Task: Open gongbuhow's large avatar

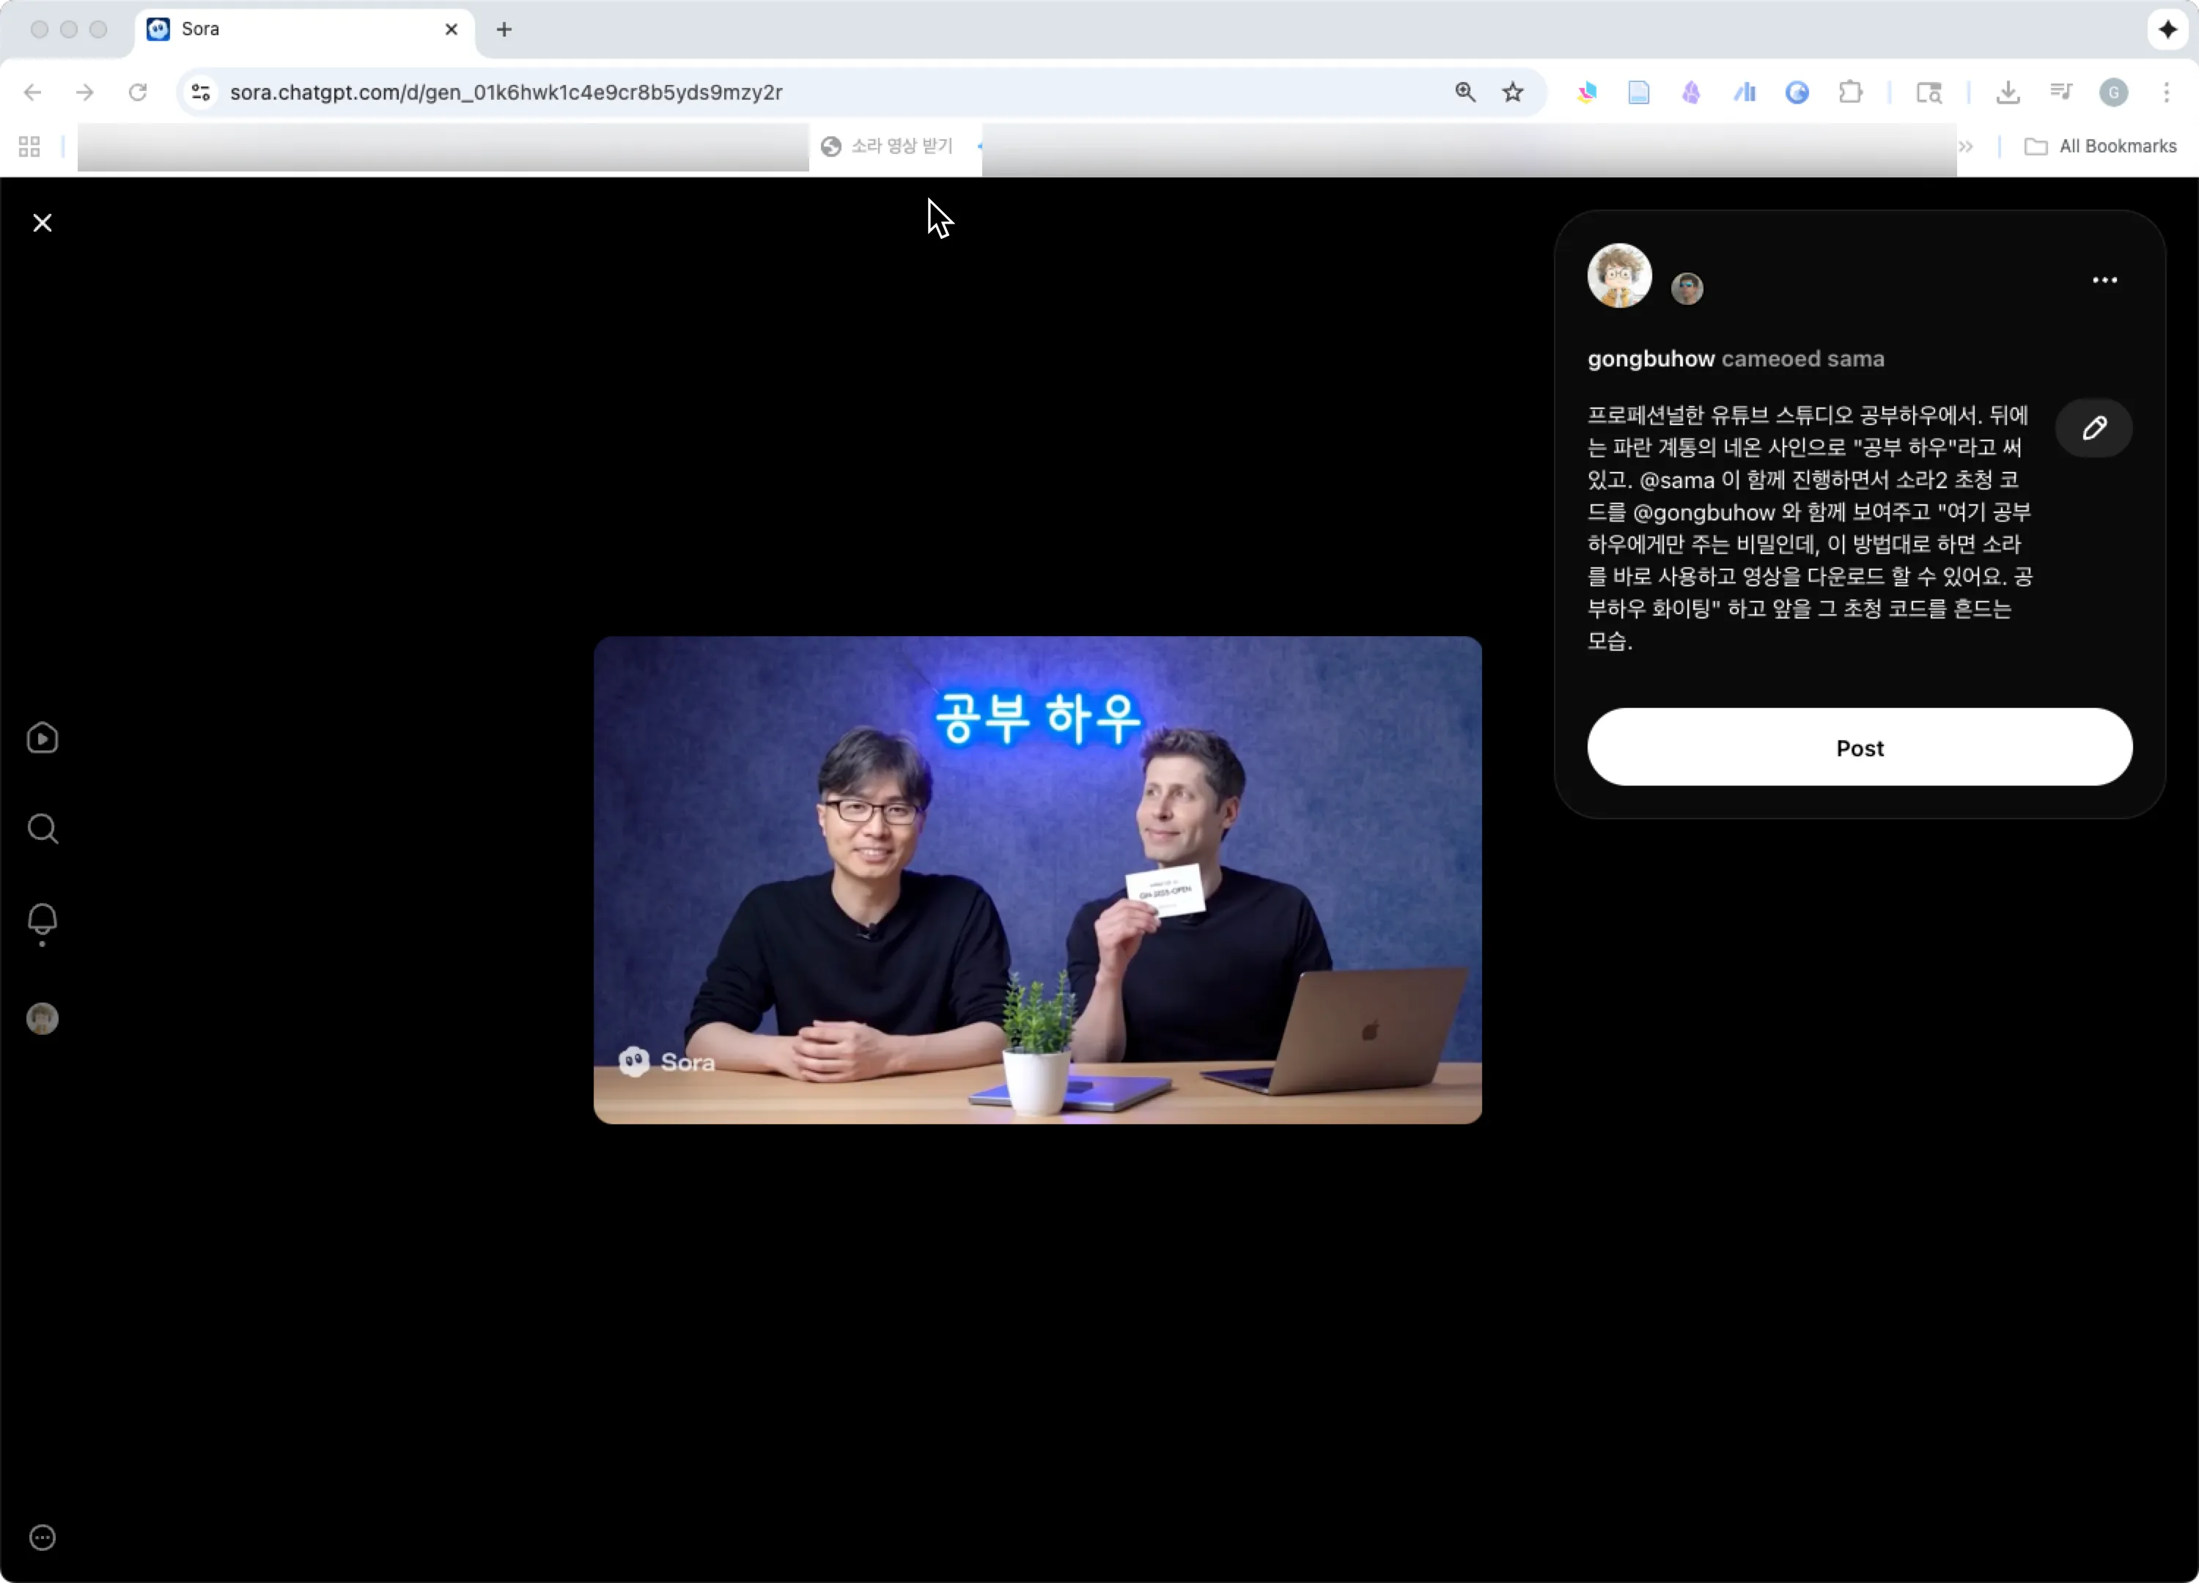Action: pos(1618,276)
